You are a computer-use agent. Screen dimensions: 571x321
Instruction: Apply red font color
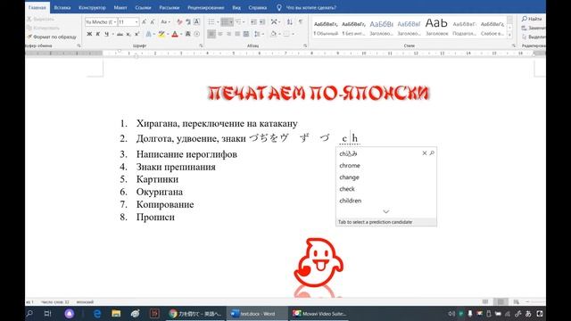[175, 34]
